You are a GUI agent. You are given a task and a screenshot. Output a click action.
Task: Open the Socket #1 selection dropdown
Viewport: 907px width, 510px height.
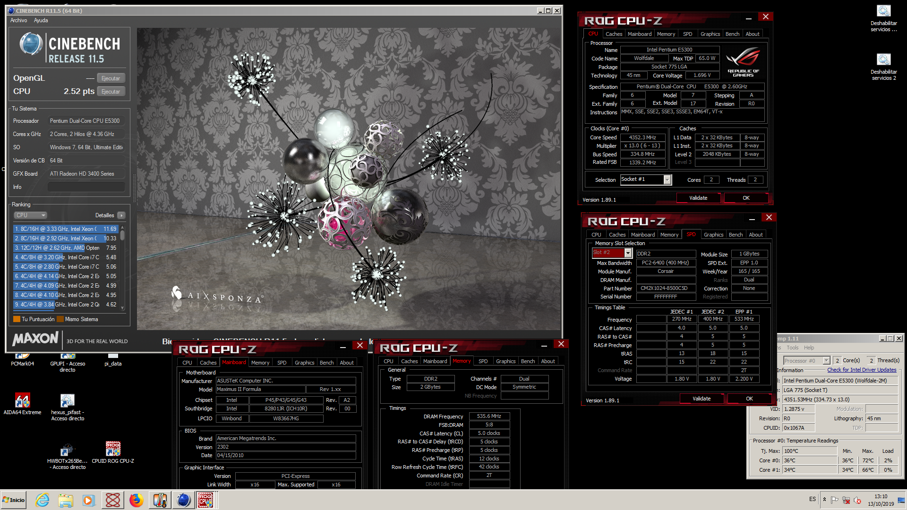coord(667,179)
